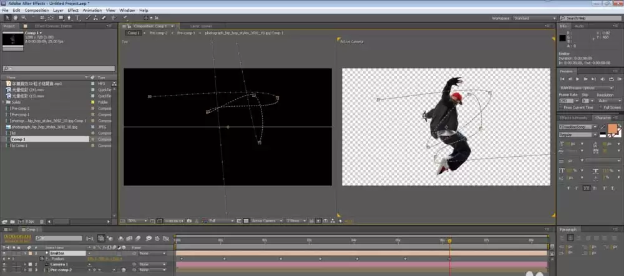
Task: Activate the Puppet Pin tool
Action: (x=125, y=18)
